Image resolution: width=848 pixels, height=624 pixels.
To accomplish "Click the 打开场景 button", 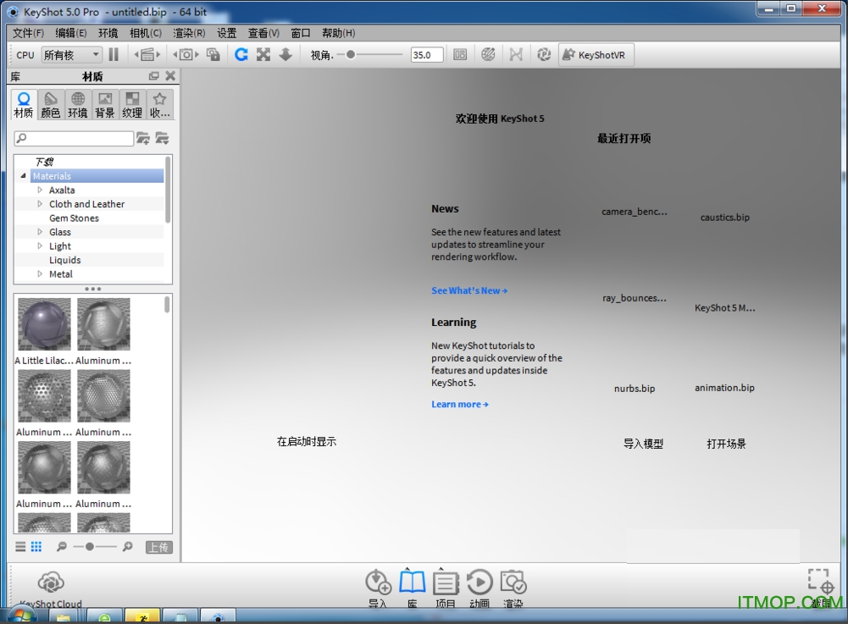I will (x=726, y=444).
